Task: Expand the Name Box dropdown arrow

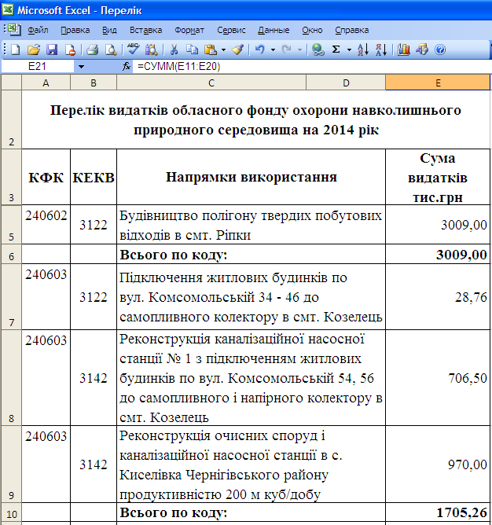Action: [x=81, y=67]
